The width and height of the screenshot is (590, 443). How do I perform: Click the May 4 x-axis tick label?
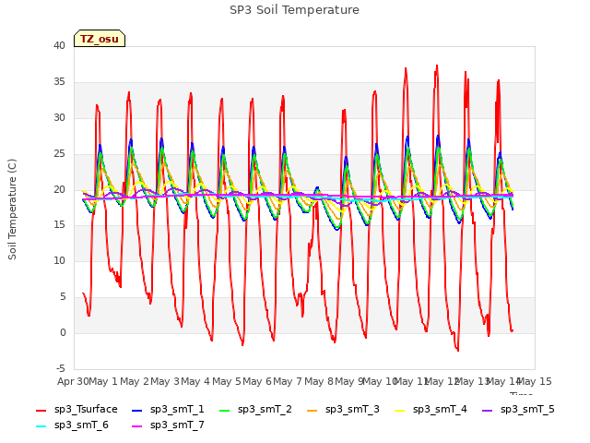point(195,381)
